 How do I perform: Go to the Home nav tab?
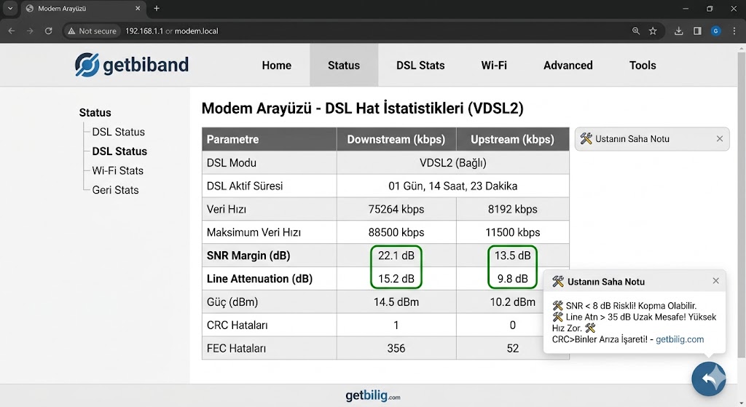[276, 65]
